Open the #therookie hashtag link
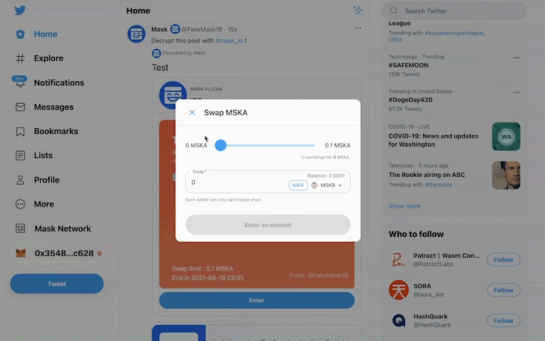The height and width of the screenshot is (341, 545). click(x=438, y=185)
